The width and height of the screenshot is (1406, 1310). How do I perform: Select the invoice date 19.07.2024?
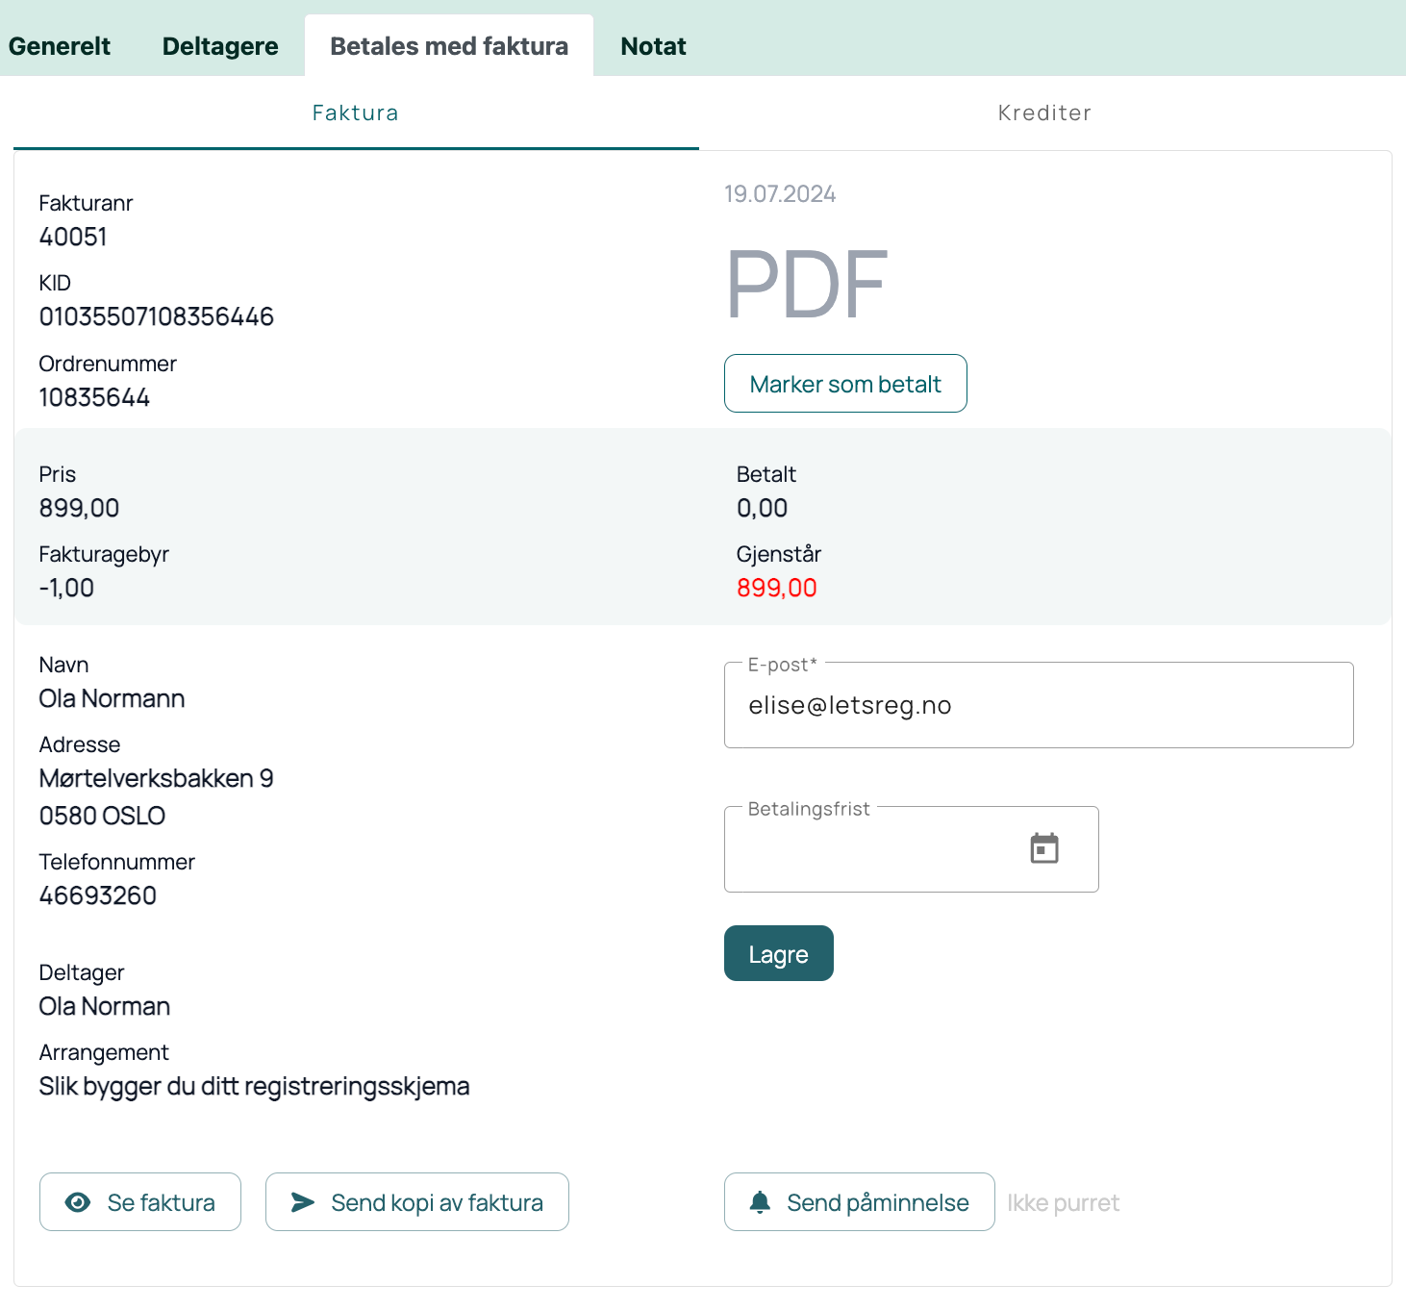pos(780,194)
